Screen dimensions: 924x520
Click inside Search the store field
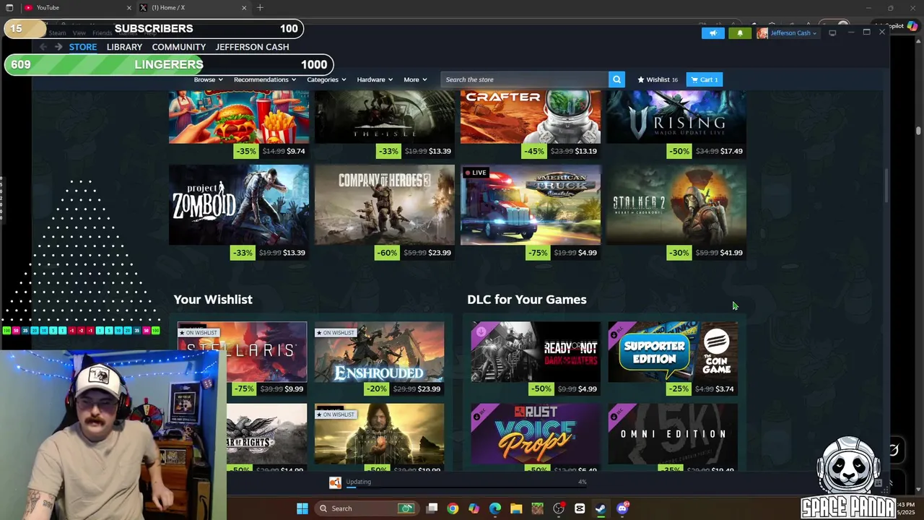[x=524, y=79]
